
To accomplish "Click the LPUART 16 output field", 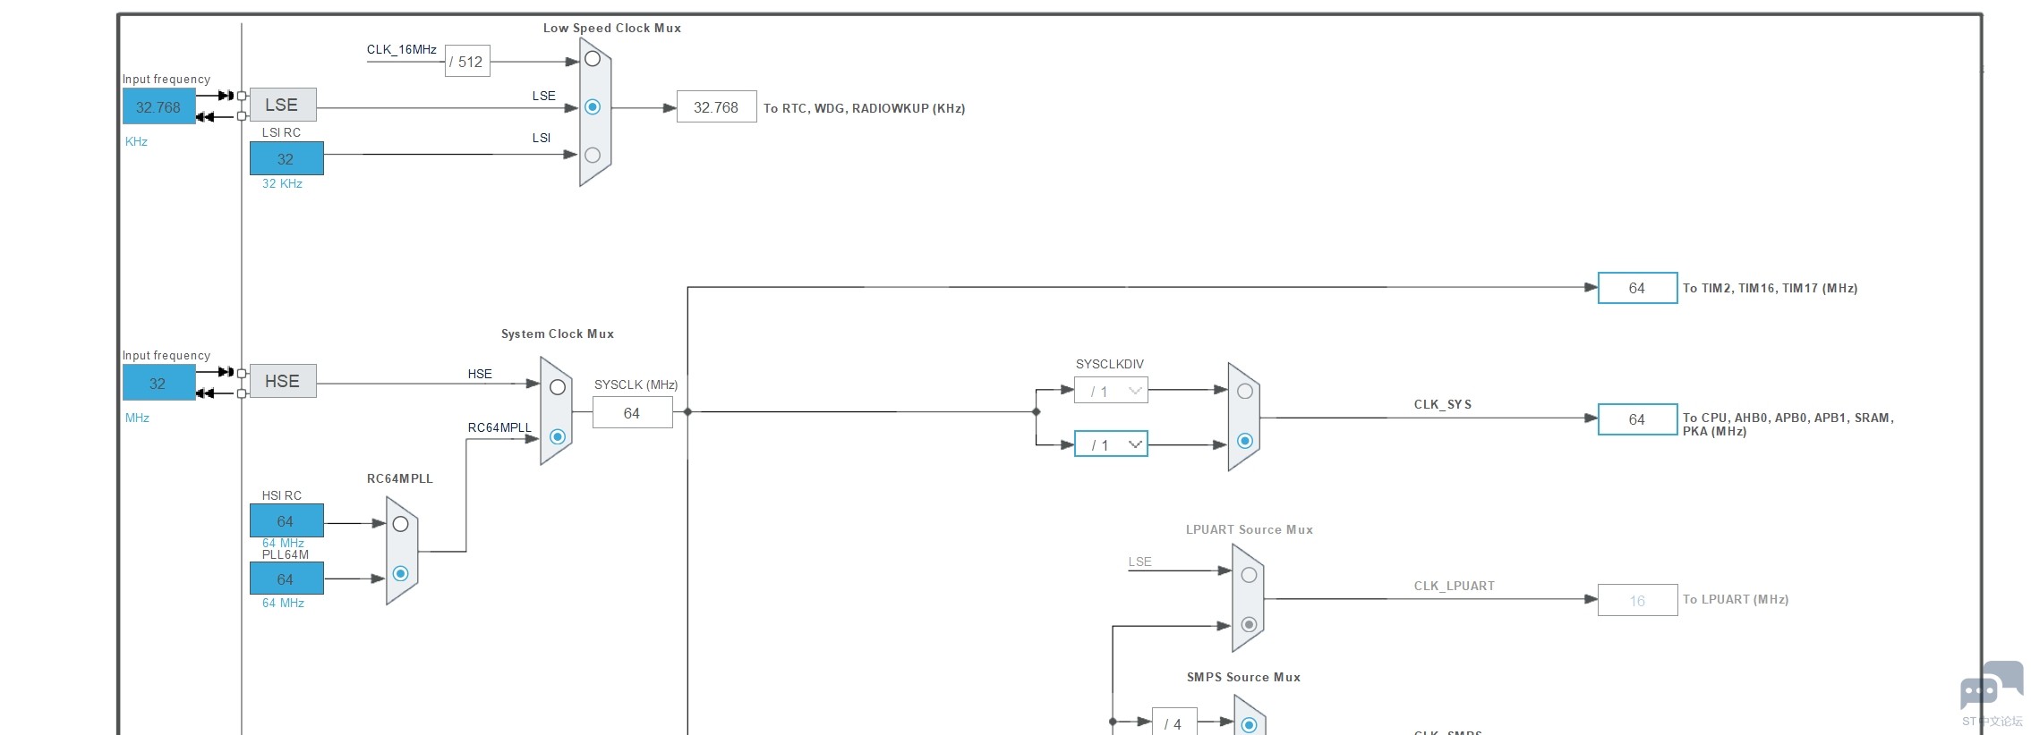I will tap(1637, 601).
